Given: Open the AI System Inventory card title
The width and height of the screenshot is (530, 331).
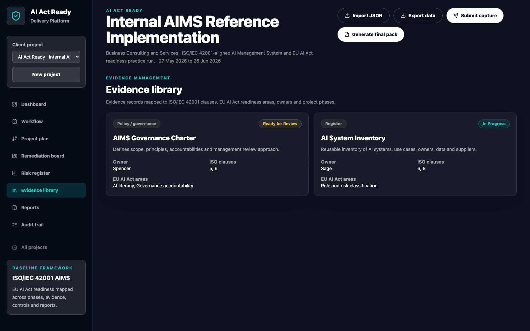Looking at the screenshot, I should point(353,138).
